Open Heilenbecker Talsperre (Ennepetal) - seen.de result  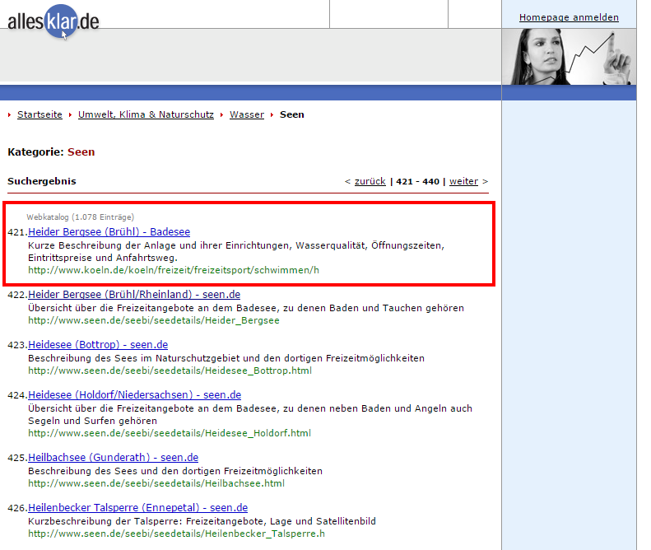coord(137,508)
